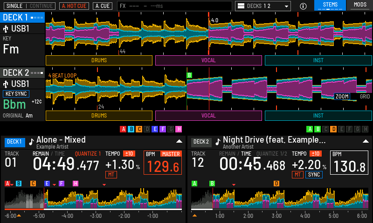Screen dimensions: 373x223
Task: Select the GRID waveform mode
Action: pos(365,97)
